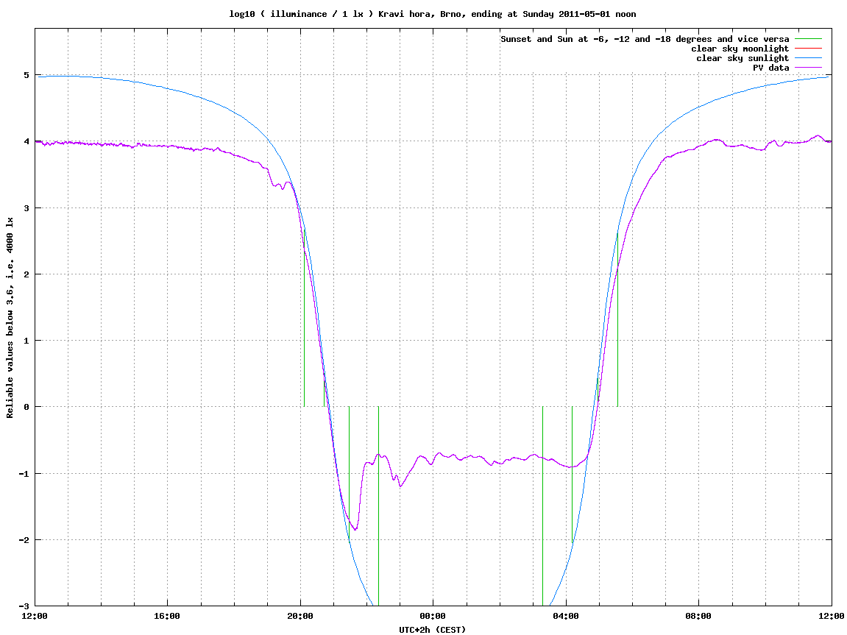Click the y-axis tick label 0
Screen dimensions: 847x635
tap(26, 407)
